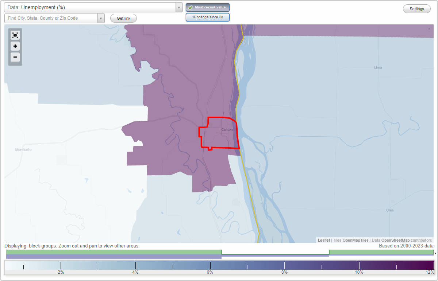Expand the data selector arrow

179,7
